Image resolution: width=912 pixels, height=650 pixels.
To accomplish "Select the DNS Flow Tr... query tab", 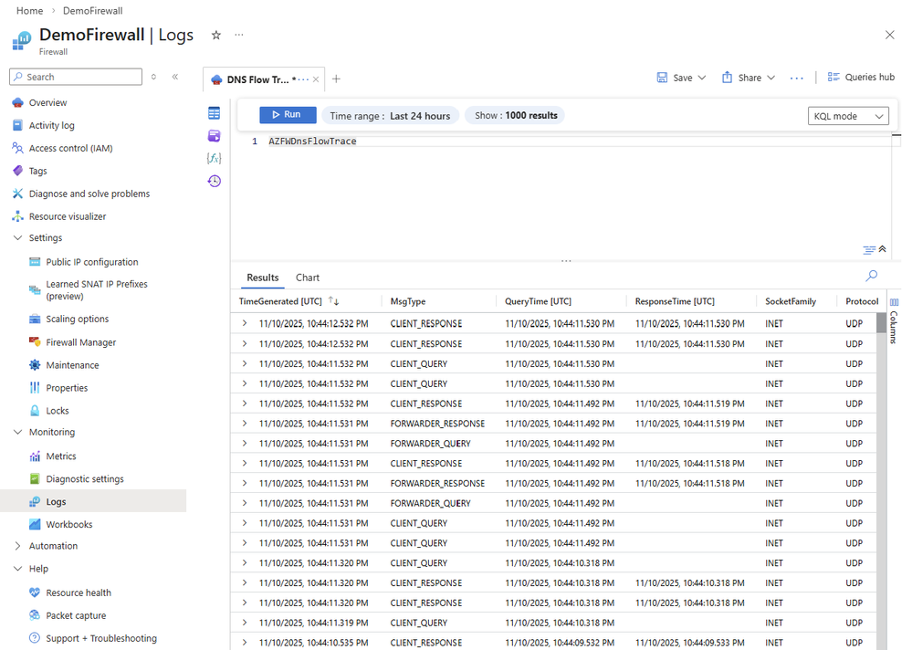I will [x=257, y=79].
